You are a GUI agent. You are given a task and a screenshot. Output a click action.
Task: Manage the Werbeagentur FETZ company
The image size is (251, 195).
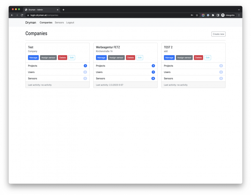(x=101, y=58)
